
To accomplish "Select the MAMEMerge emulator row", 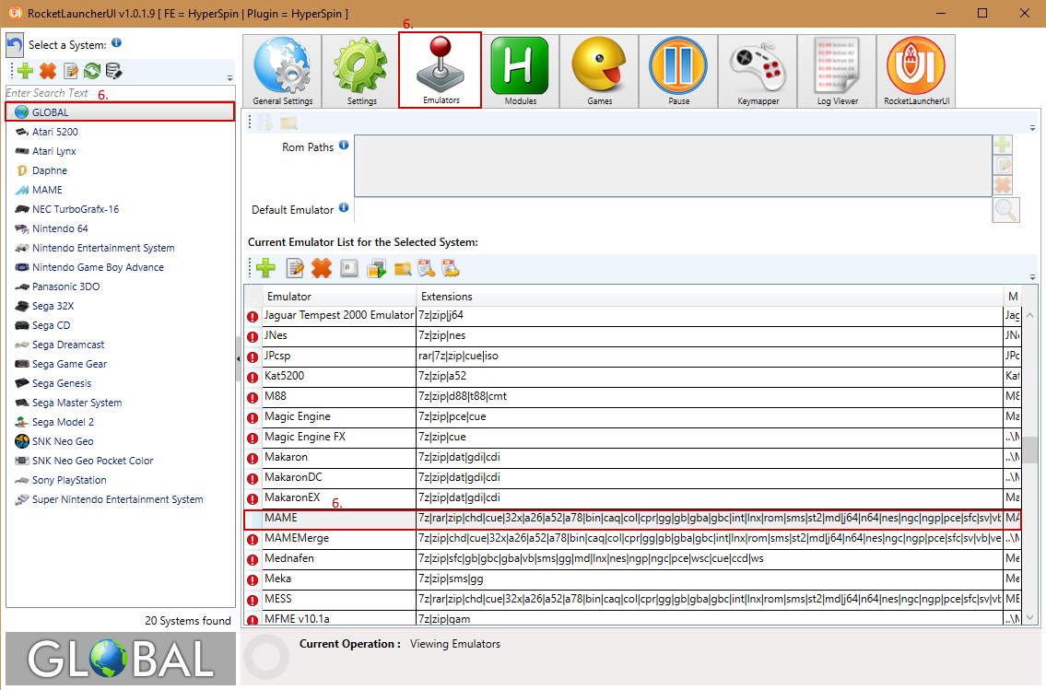I will tap(632, 539).
